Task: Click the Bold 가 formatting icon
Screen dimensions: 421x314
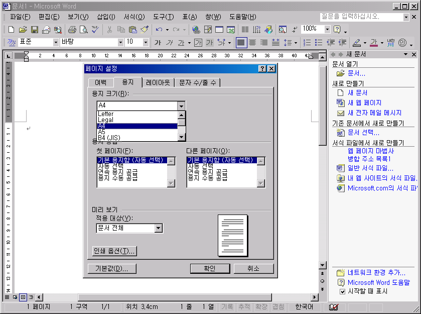Action: click(158, 43)
